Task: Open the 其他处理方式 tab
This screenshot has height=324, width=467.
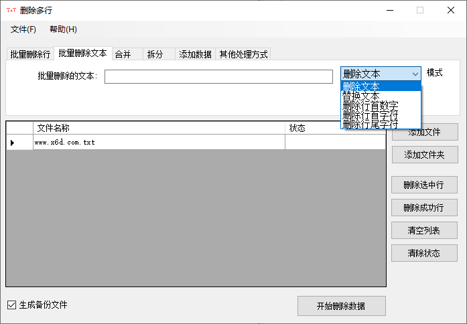Action: 243,54
